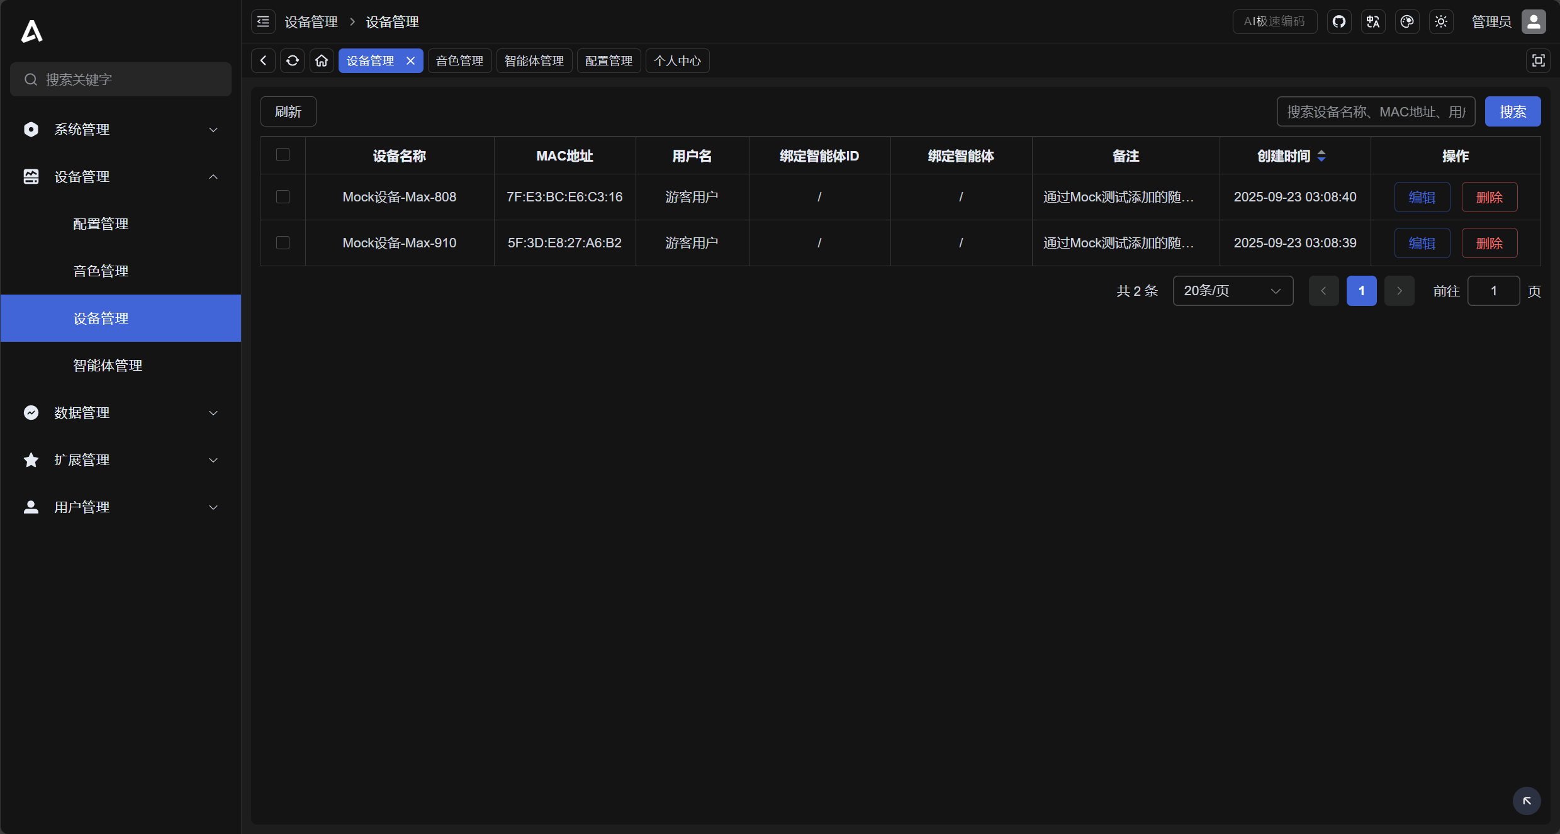This screenshot has width=1560, height=834.
Task: Select all devices with header checkbox
Action: point(283,155)
